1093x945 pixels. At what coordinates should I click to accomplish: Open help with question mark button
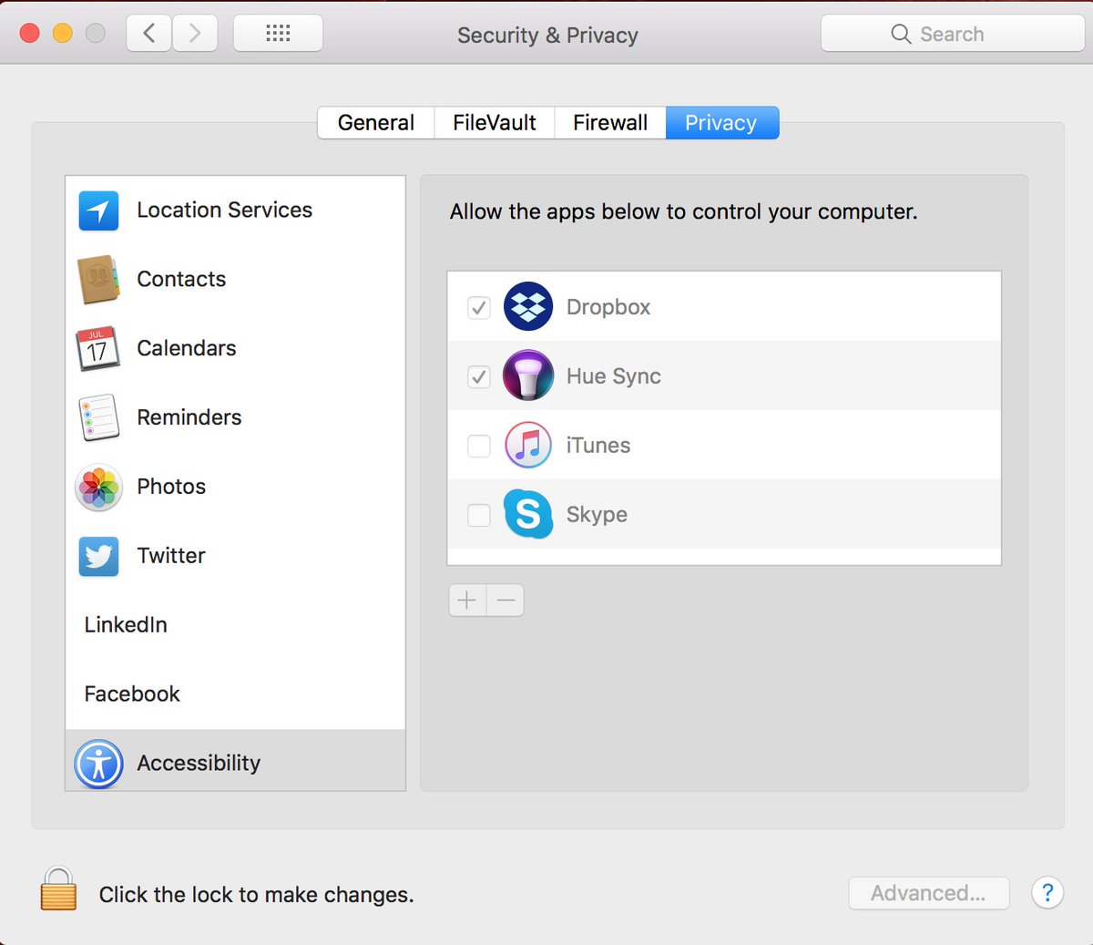pos(1047,893)
